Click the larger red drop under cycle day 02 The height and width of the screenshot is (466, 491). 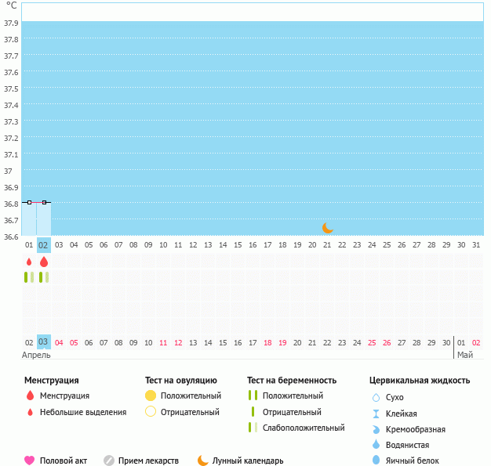[44, 262]
